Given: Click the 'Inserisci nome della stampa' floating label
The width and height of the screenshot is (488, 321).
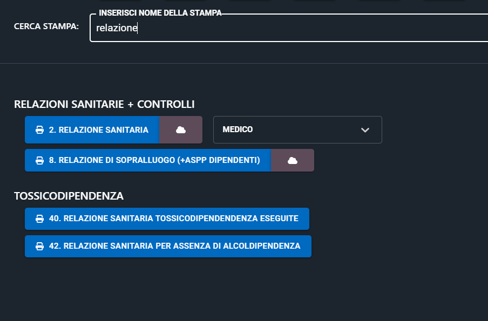Looking at the screenshot, I should 160,13.
